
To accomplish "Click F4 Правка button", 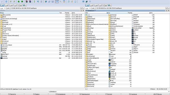I will click(36, 94).
